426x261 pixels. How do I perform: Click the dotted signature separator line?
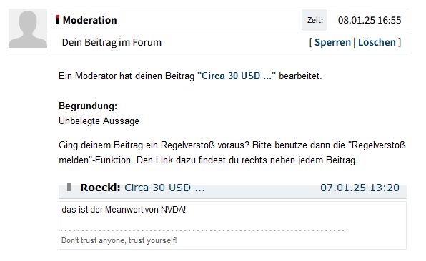tap(204, 230)
